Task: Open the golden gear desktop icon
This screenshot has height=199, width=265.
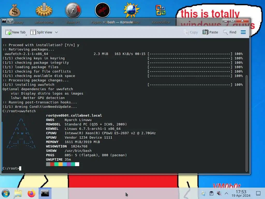Action: pyautogui.click(x=44, y=10)
